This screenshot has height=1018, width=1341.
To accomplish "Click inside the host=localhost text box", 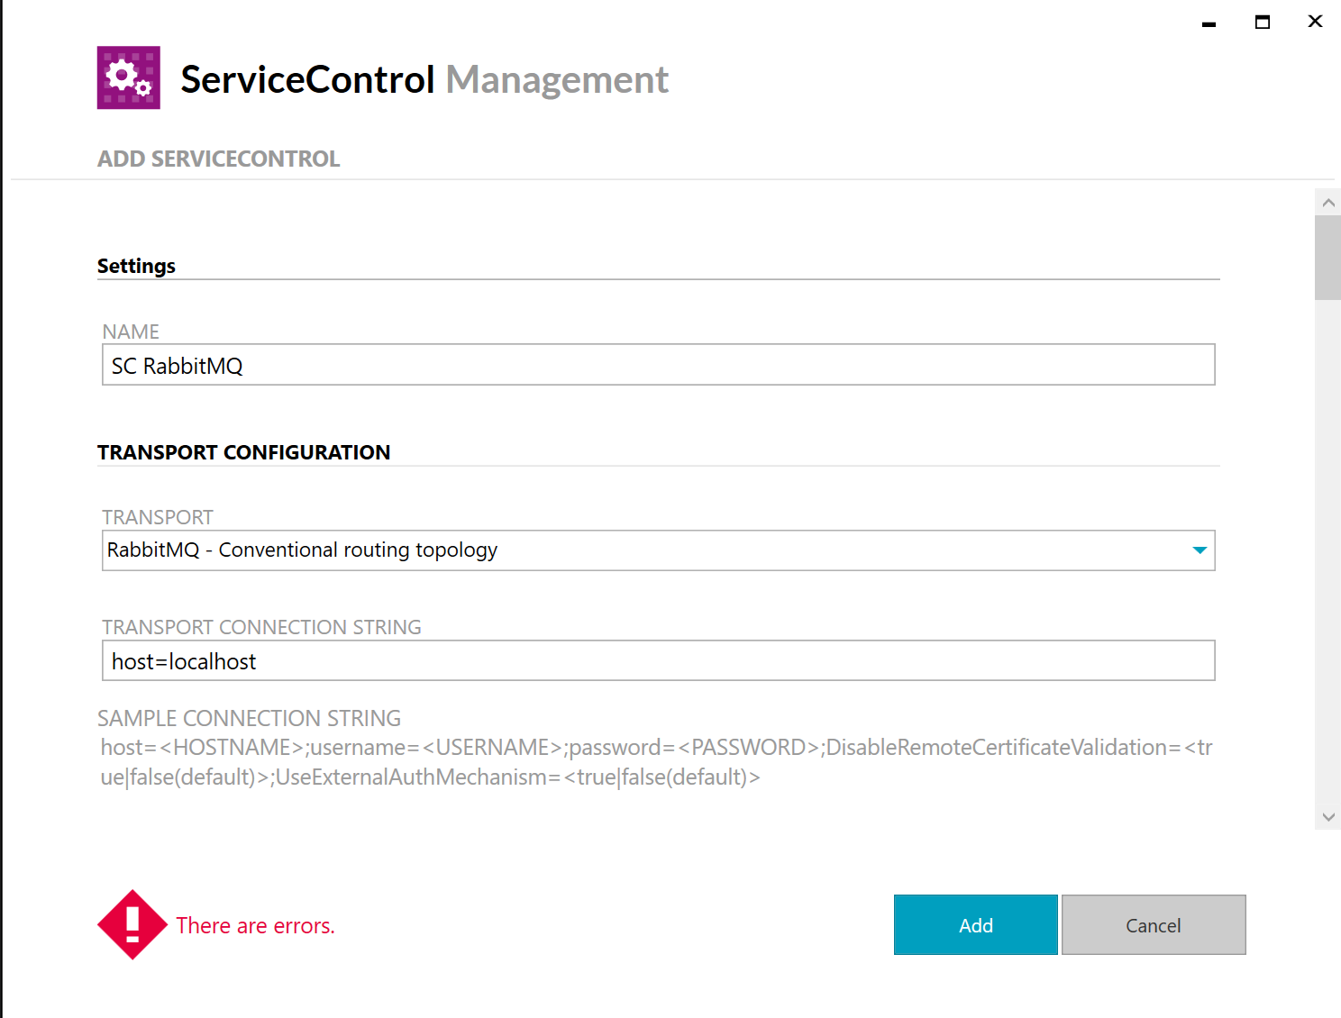I will click(x=658, y=660).
